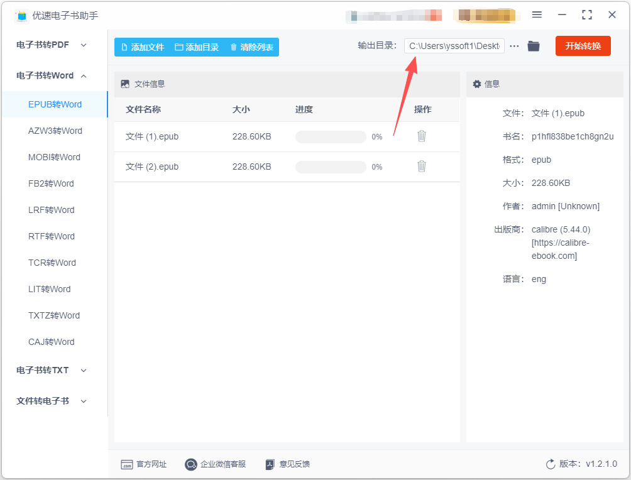Viewport: 631px width, 480px height.
Task: Click the 添加文件 add file button
Action: [143, 47]
